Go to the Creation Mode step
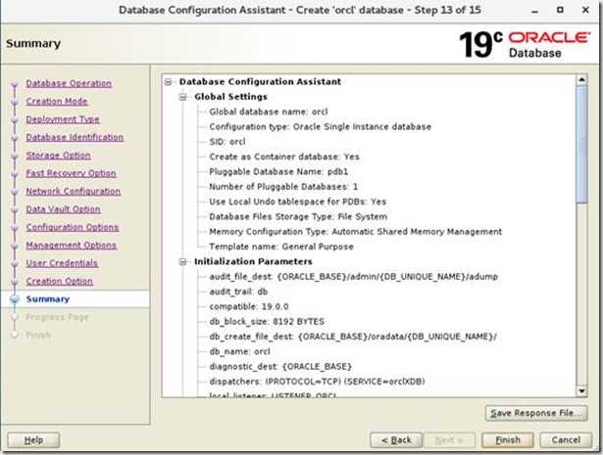603x455 pixels. pyautogui.click(x=57, y=102)
